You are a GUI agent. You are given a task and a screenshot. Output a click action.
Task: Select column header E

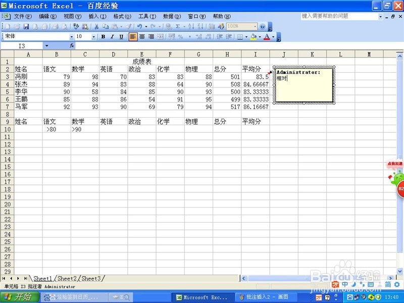pos(142,55)
